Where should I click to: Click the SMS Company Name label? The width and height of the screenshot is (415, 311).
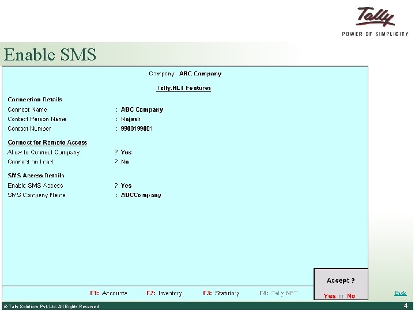(x=36, y=195)
